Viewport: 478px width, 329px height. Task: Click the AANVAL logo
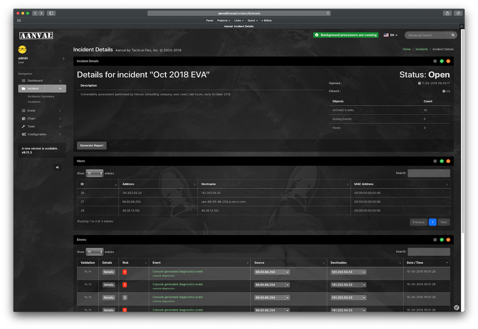[36, 36]
